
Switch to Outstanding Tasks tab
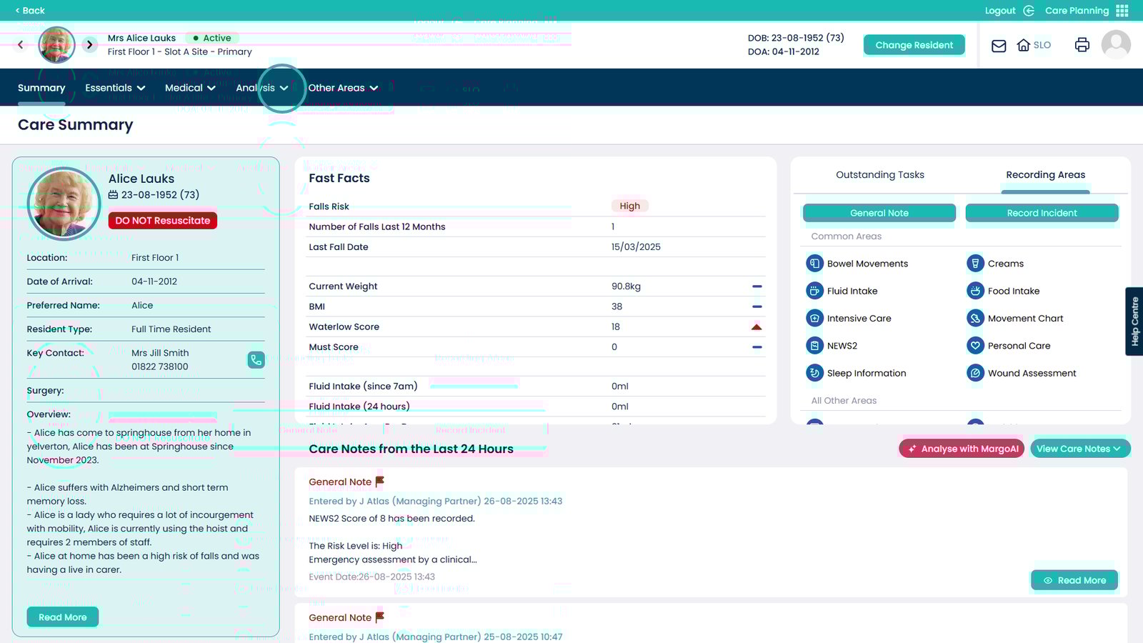tap(880, 175)
